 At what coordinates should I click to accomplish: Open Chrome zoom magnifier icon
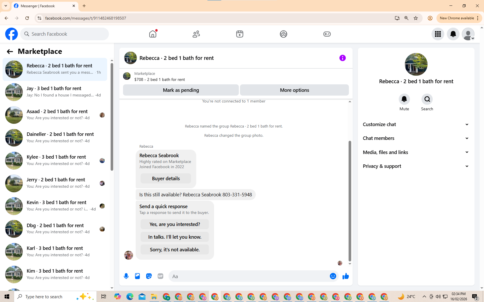tap(407, 18)
